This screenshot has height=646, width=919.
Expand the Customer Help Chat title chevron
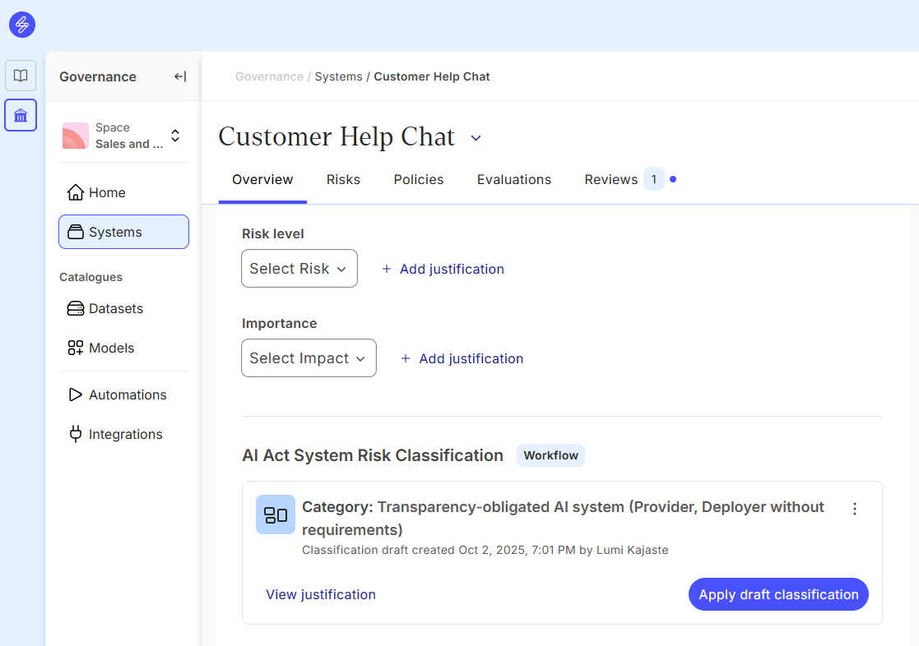coord(476,138)
